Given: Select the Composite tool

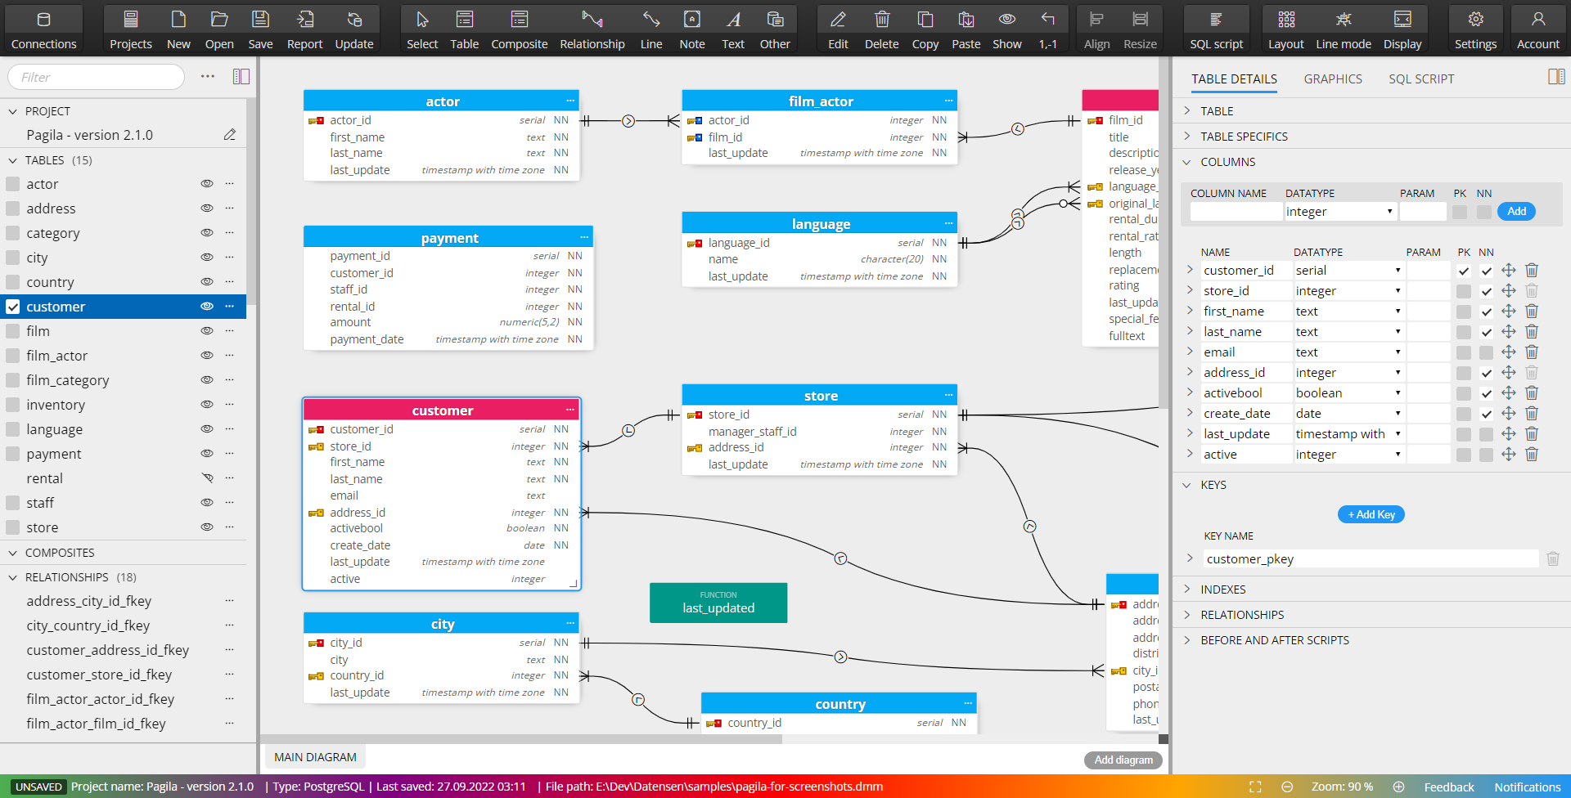Looking at the screenshot, I should pos(519,27).
